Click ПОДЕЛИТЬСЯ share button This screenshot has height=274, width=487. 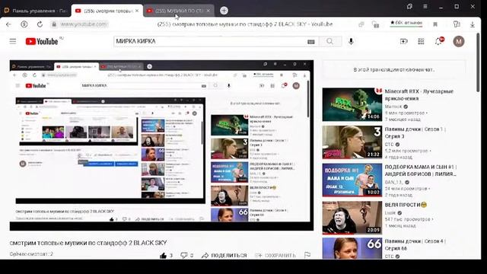224,256
